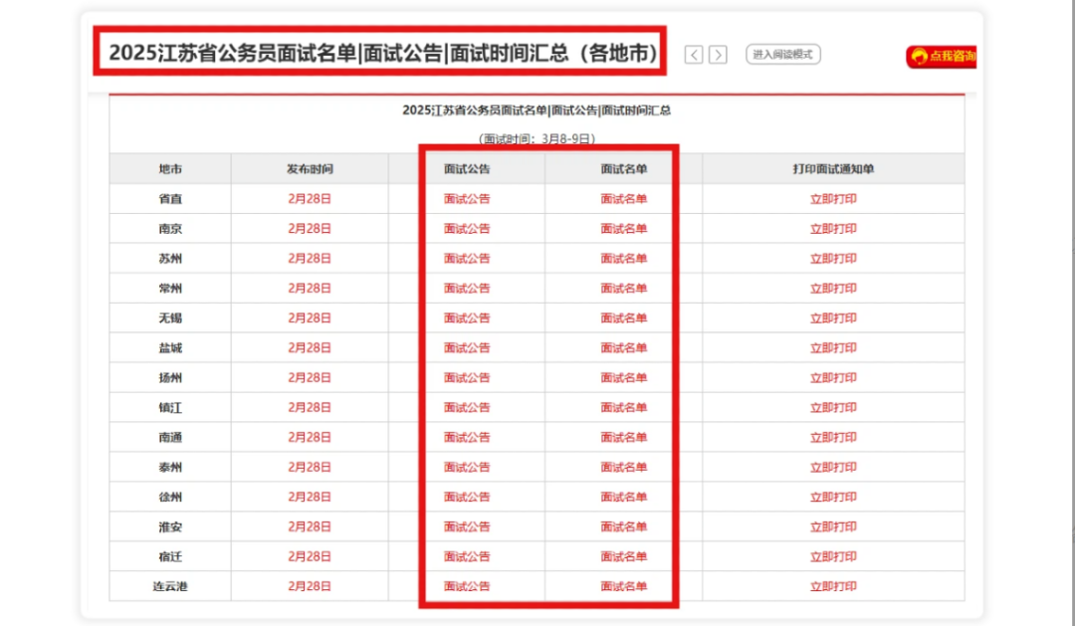The width and height of the screenshot is (1075, 626).
Task: Open 面试公告 for 扬州
Action: (467, 378)
